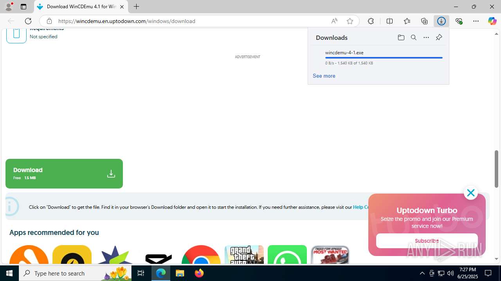501x281 pixels.
Task: Open Settings and more ellipsis menu
Action: click(476, 21)
